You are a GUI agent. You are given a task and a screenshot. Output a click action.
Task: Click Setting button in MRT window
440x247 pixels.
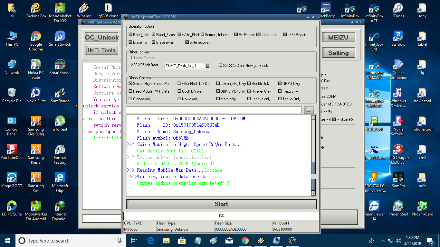pos(338,53)
